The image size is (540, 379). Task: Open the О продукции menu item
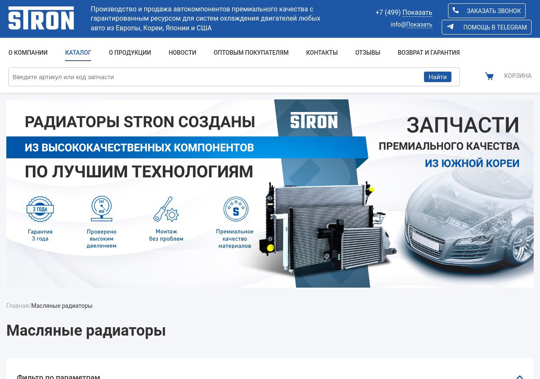click(x=130, y=53)
